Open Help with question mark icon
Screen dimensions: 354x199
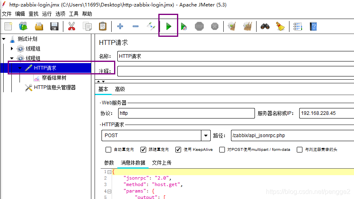click(313, 27)
